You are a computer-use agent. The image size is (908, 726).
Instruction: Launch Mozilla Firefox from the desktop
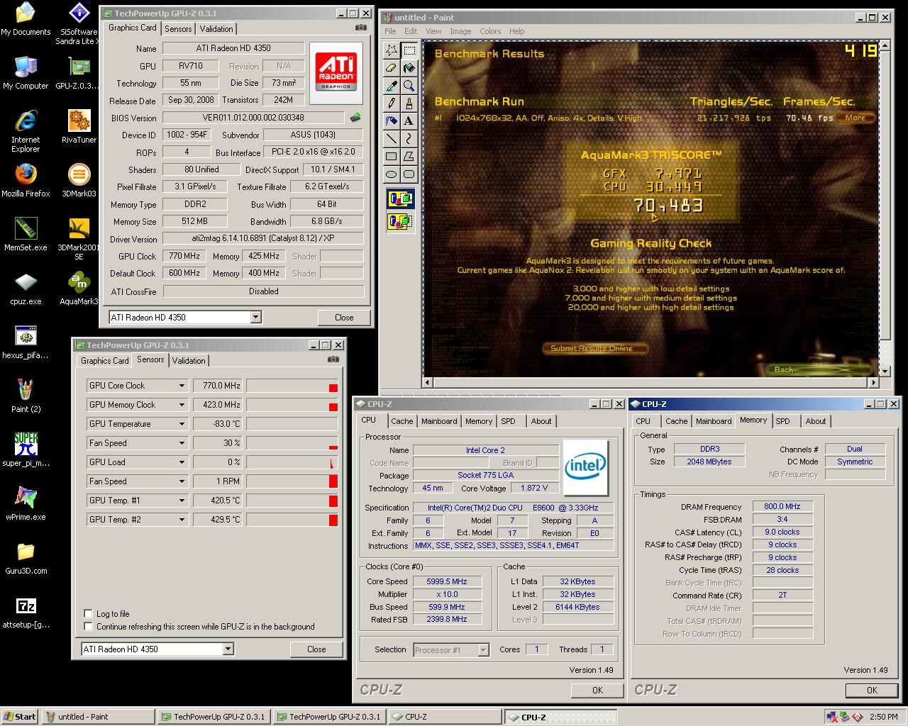(26, 180)
